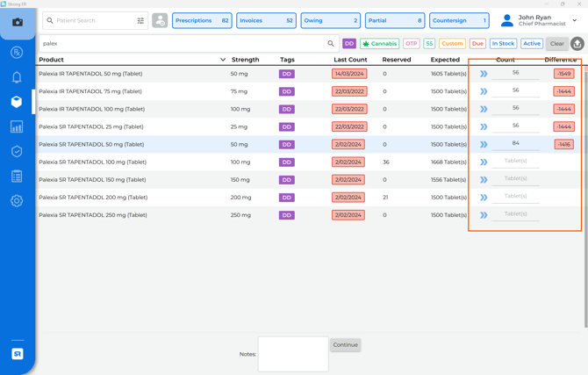Click the shield checkmark sidebar icon
Viewport: 588px width, 375px height.
(x=17, y=152)
